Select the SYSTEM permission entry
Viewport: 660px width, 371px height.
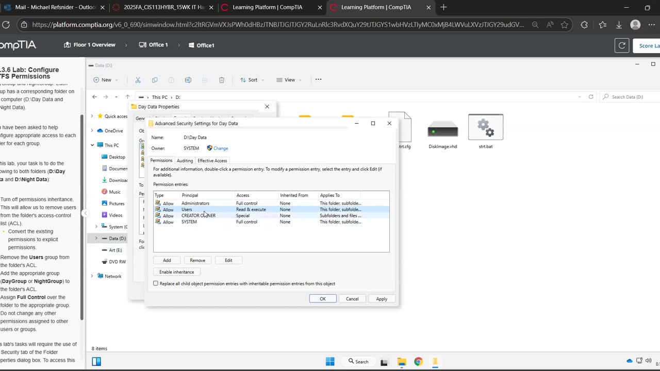[271, 222]
